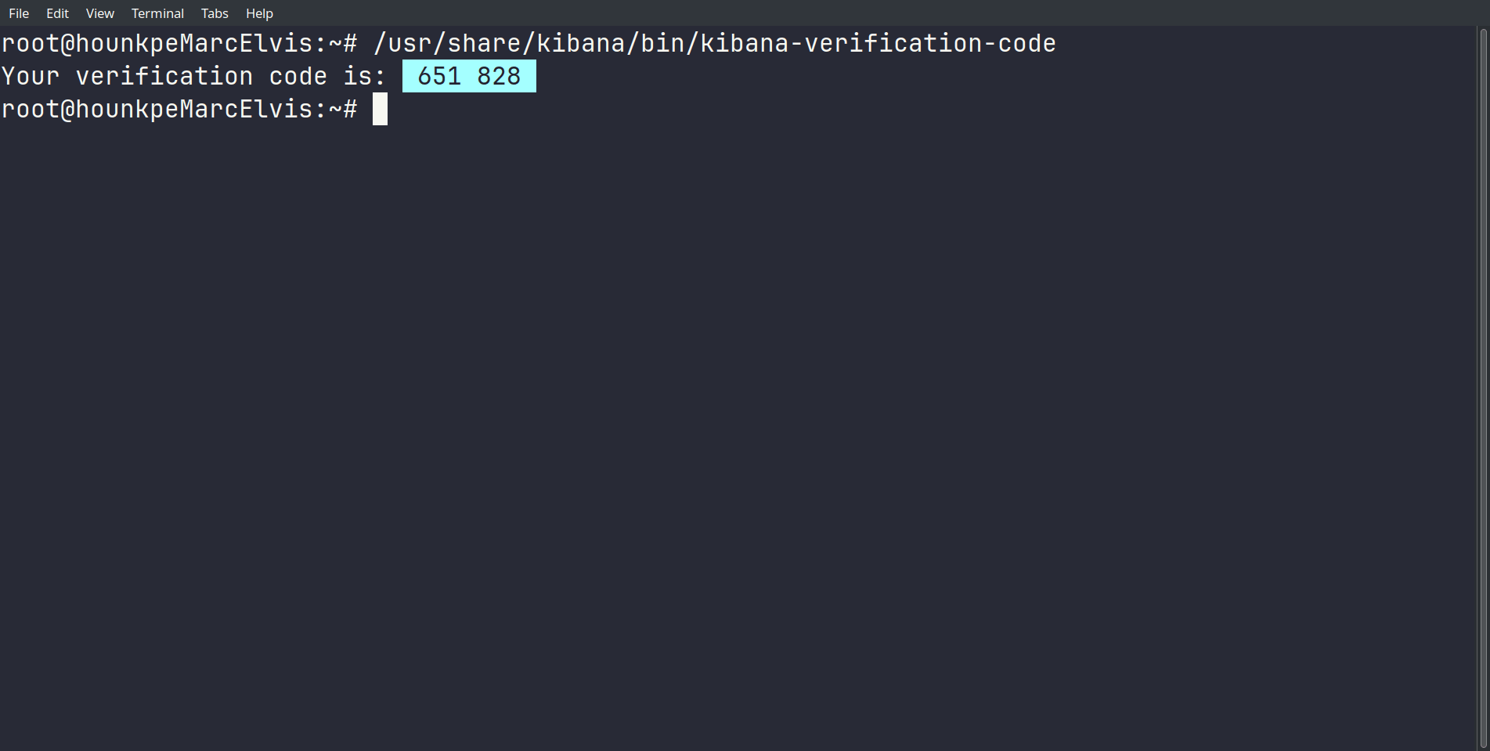Open the File menu
1490x751 pixels.
19,13
